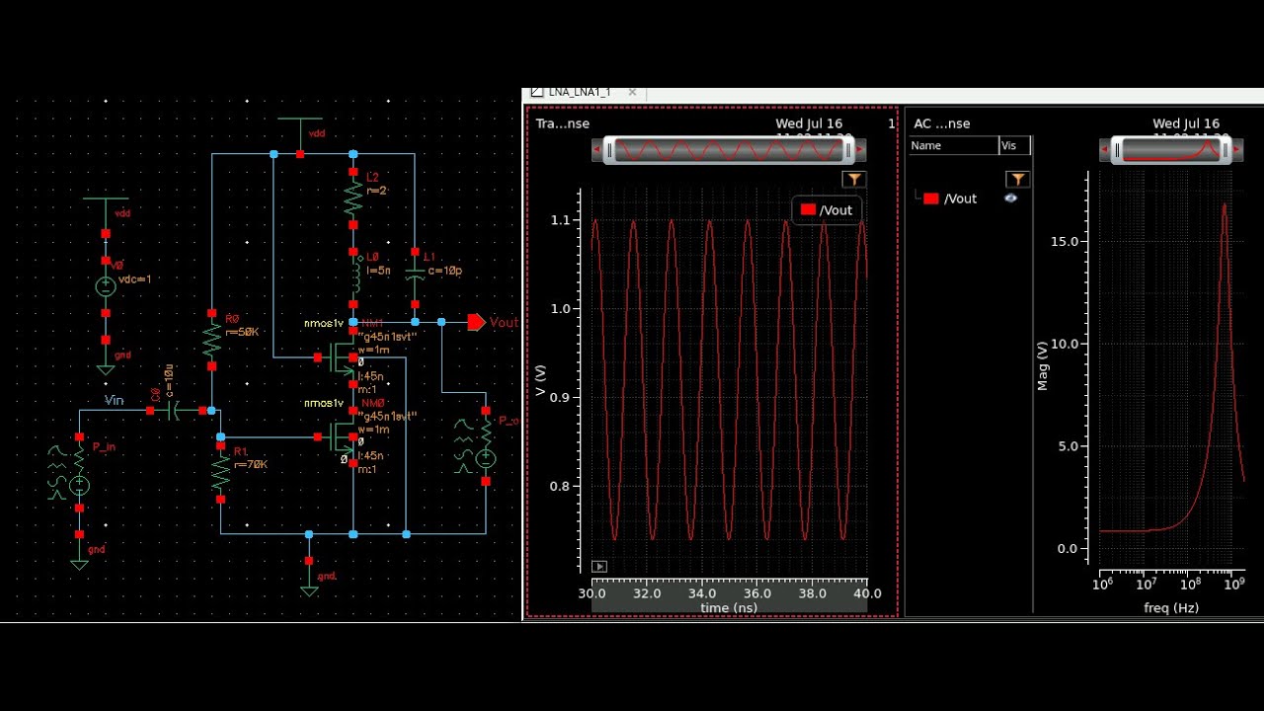Click the 30.0 tick on time axis

coord(592,593)
